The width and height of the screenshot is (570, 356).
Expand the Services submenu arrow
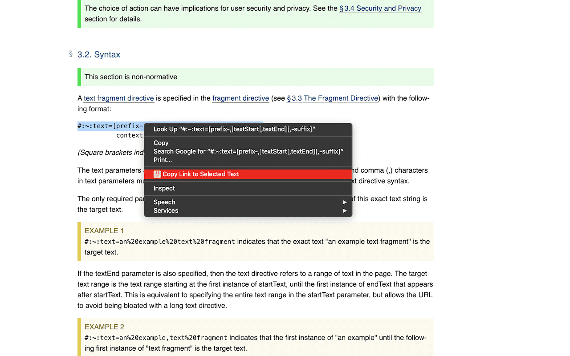pos(344,210)
